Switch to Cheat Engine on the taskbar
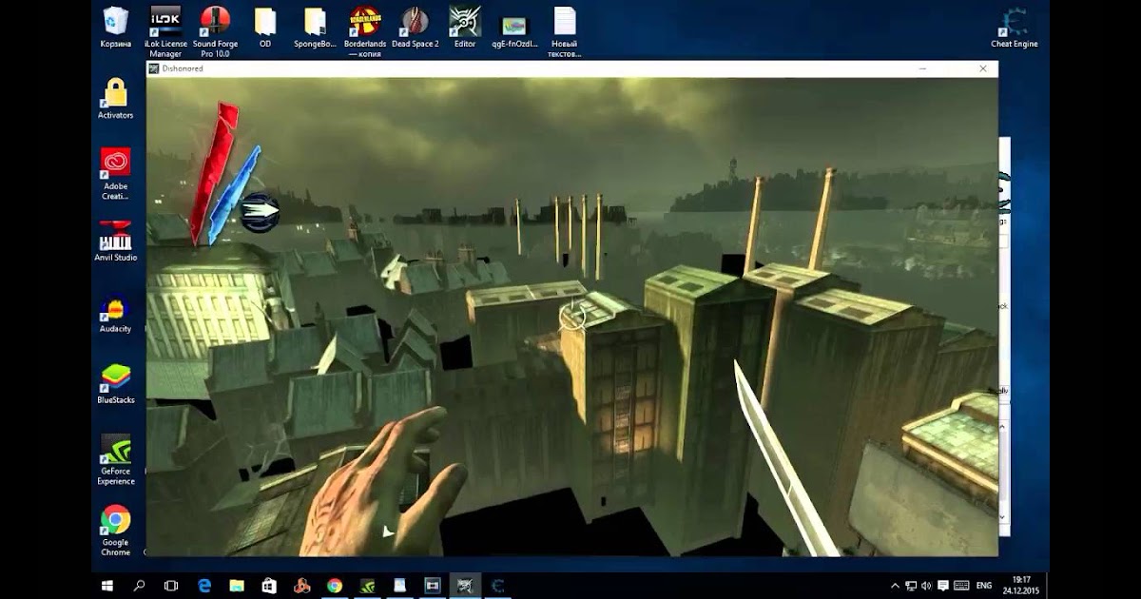 point(497,586)
